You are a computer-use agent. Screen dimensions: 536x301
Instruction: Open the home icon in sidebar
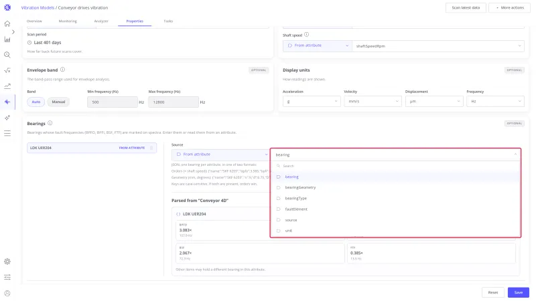[x=7, y=23]
